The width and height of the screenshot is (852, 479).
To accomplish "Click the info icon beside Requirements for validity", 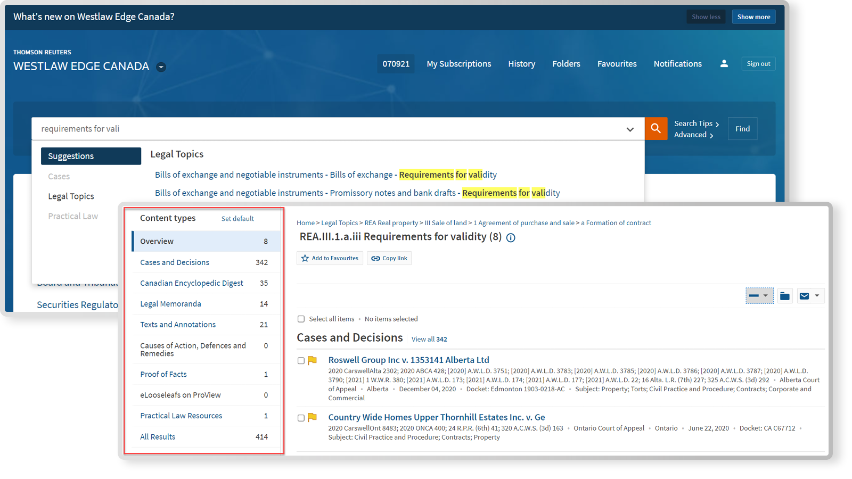I will pyautogui.click(x=511, y=237).
